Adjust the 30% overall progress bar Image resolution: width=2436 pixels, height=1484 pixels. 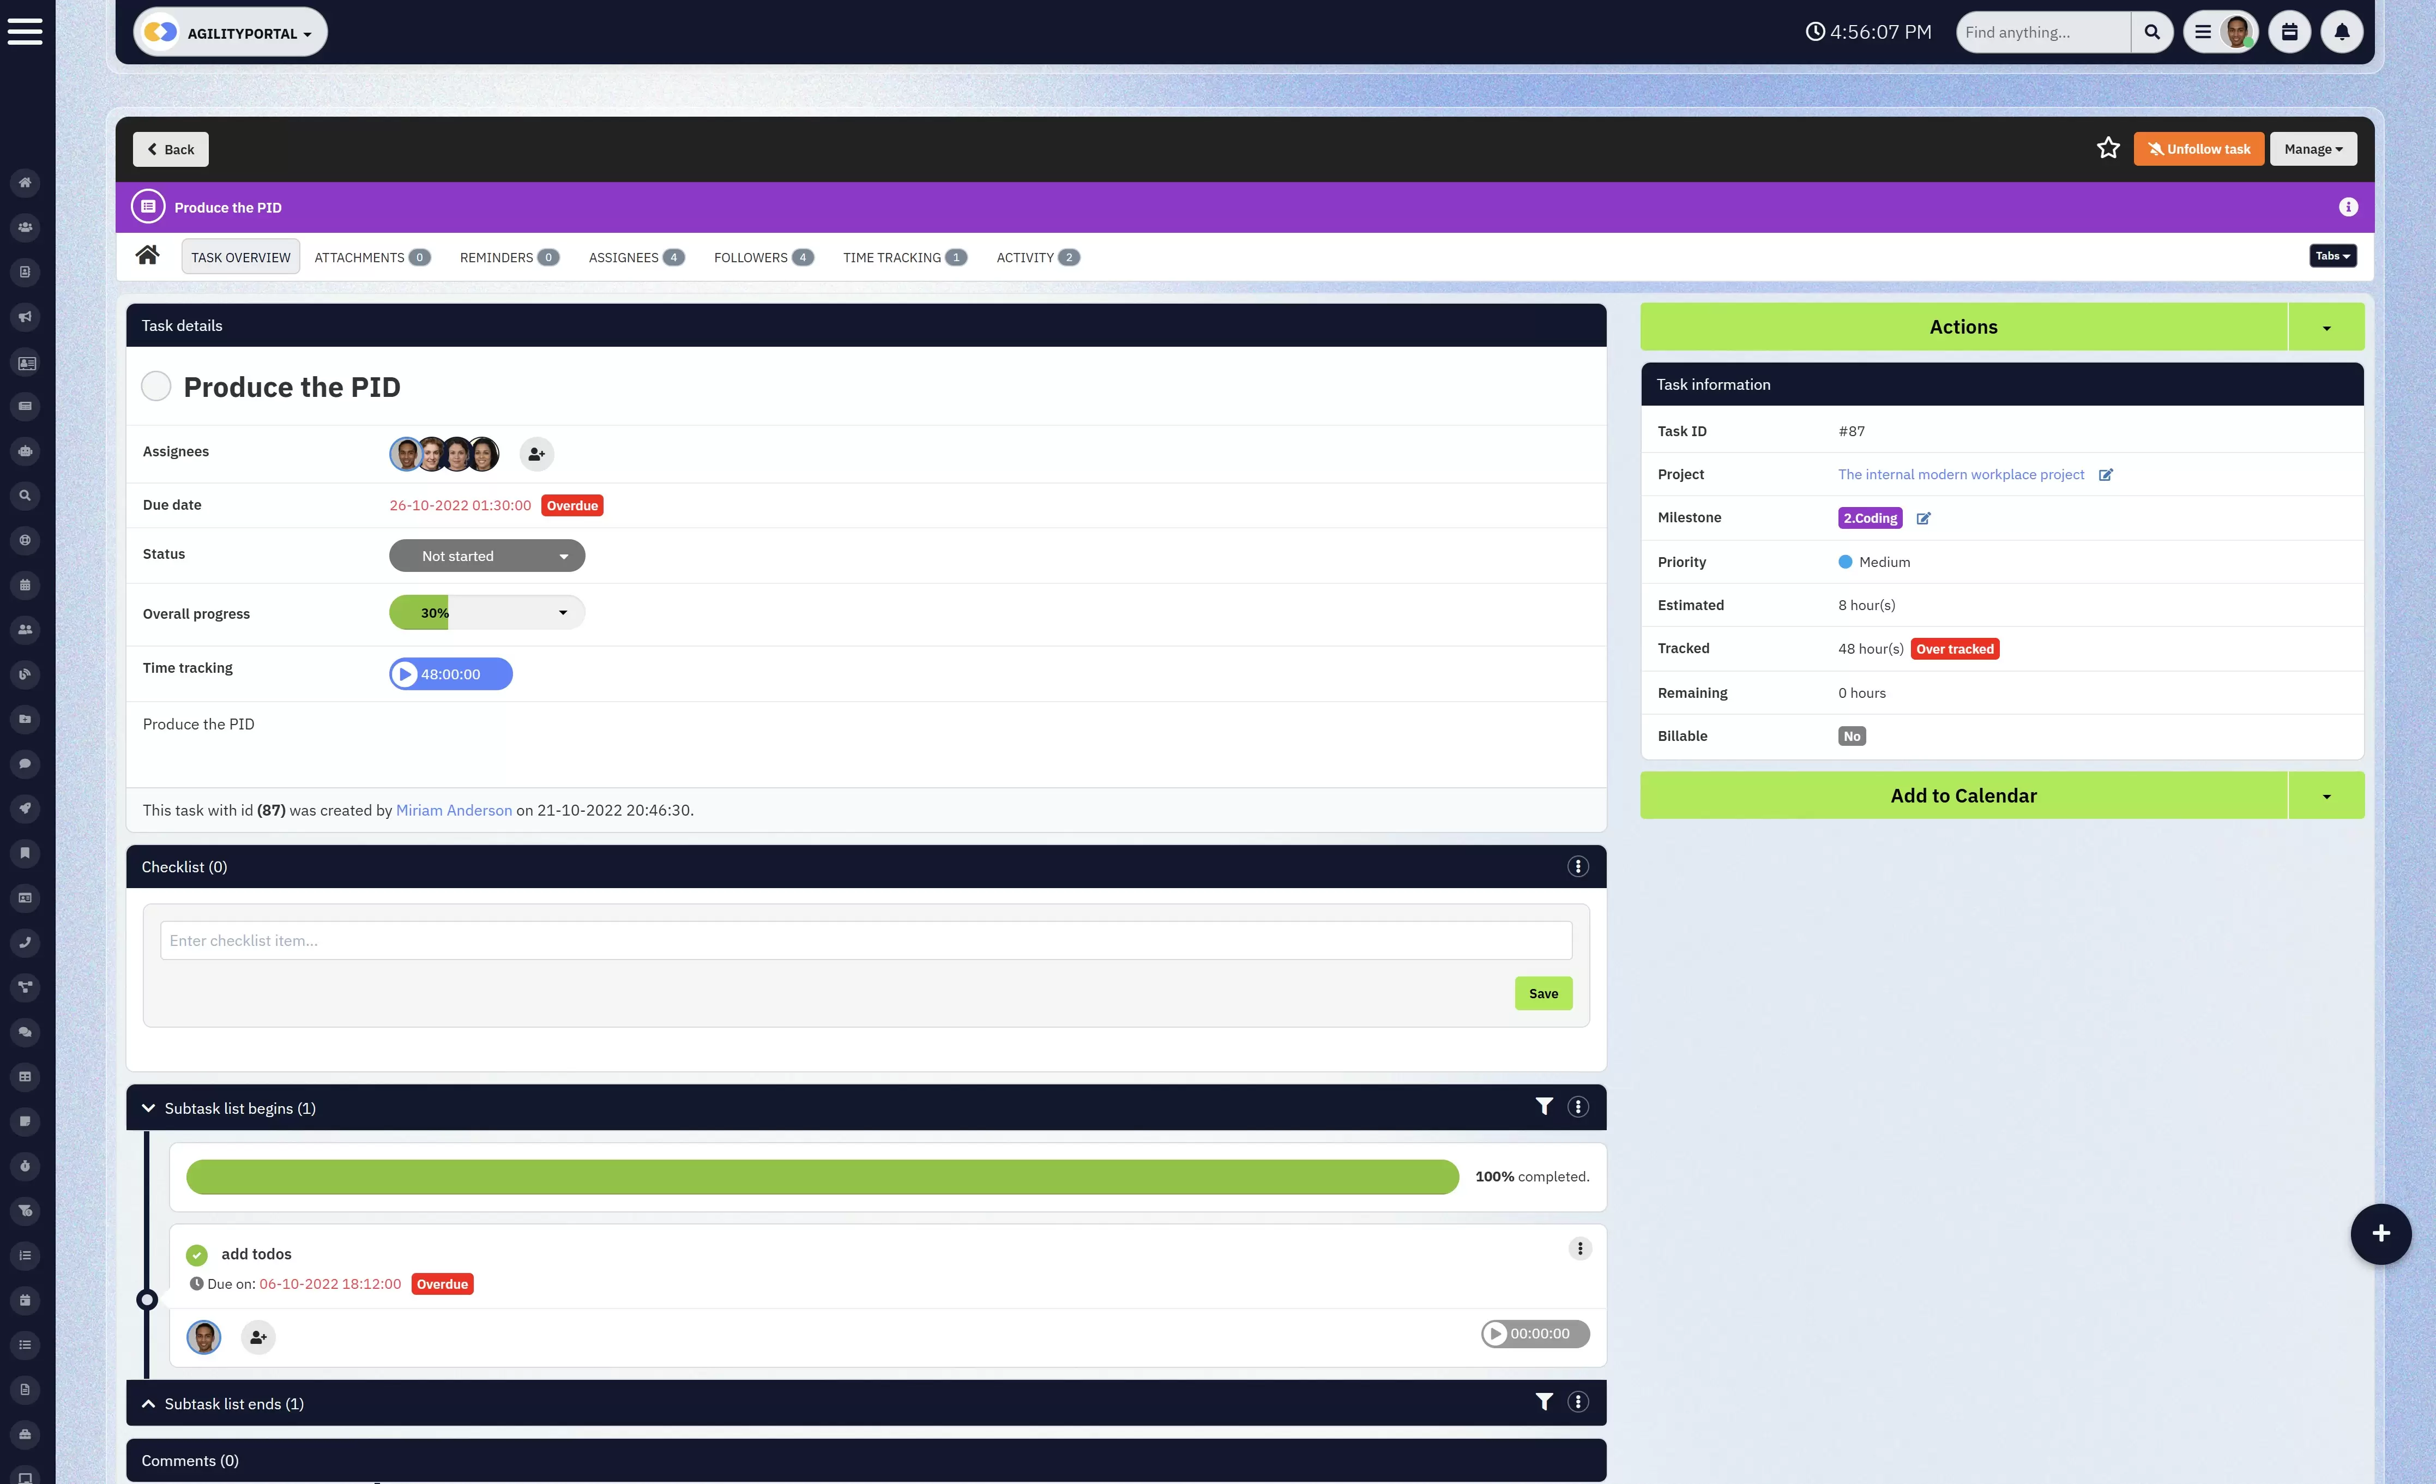click(486, 613)
